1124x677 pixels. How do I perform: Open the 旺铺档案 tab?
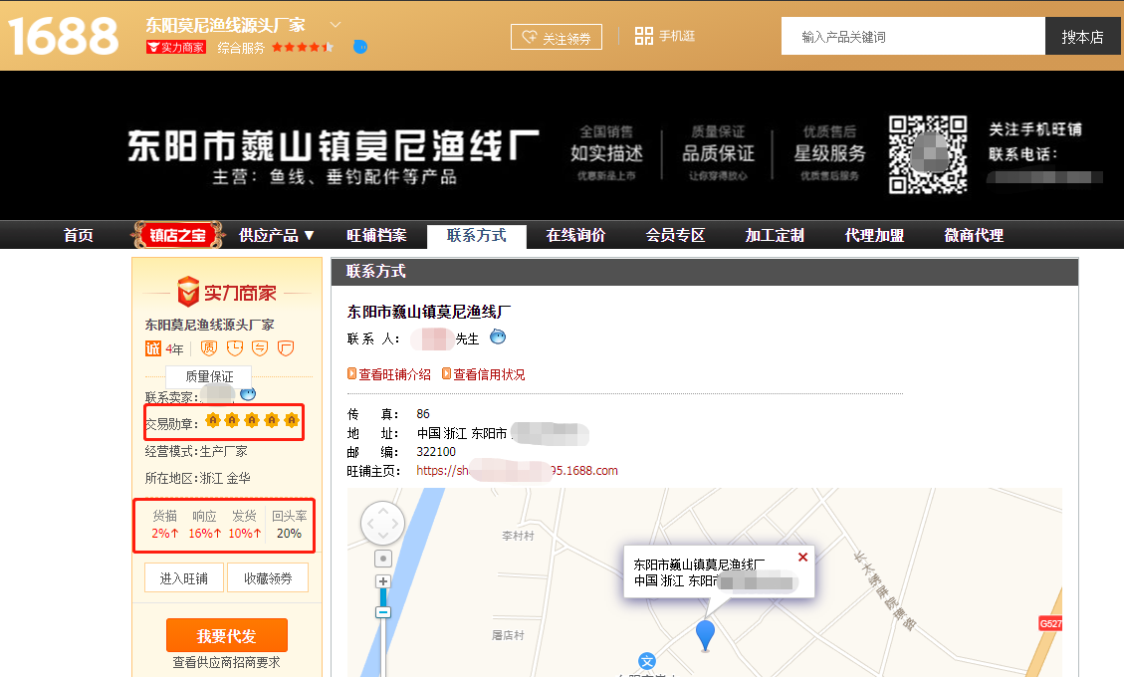click(x=376, y=235)
